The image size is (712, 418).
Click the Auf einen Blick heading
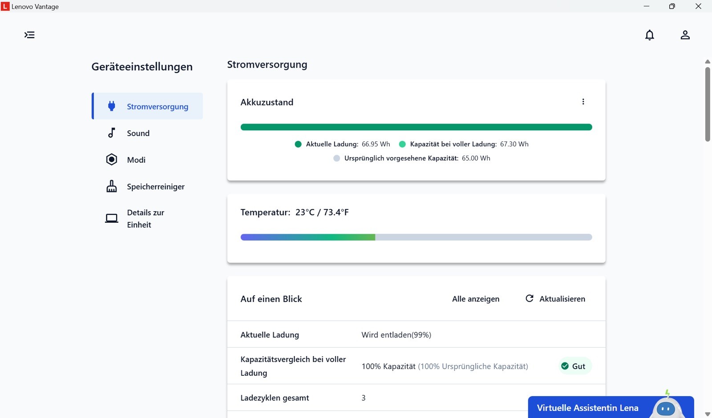tap(271, 299)
